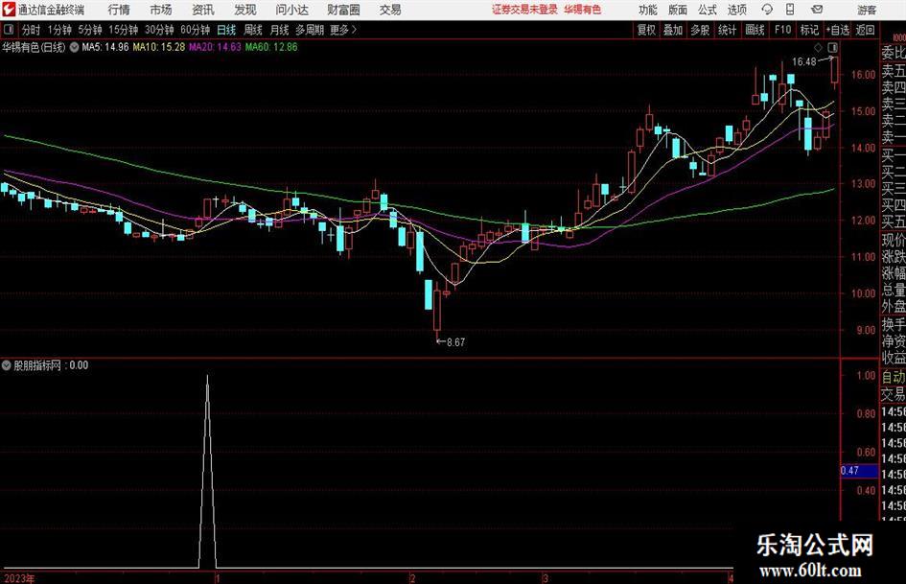Screen dimensions: 906x584
Task: Open the customer service headset icon
Action: 767,10
